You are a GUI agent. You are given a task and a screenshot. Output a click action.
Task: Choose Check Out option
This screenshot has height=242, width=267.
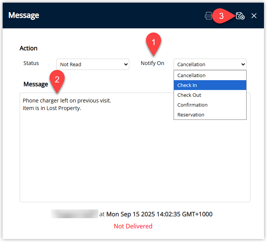(210, 95)
